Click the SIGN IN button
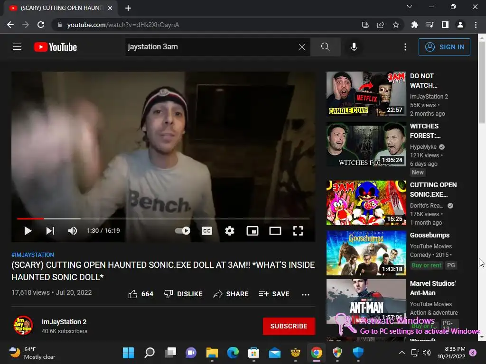 pos(444,47)
